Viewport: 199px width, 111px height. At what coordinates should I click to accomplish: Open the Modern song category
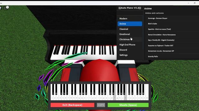click(130, 18)
